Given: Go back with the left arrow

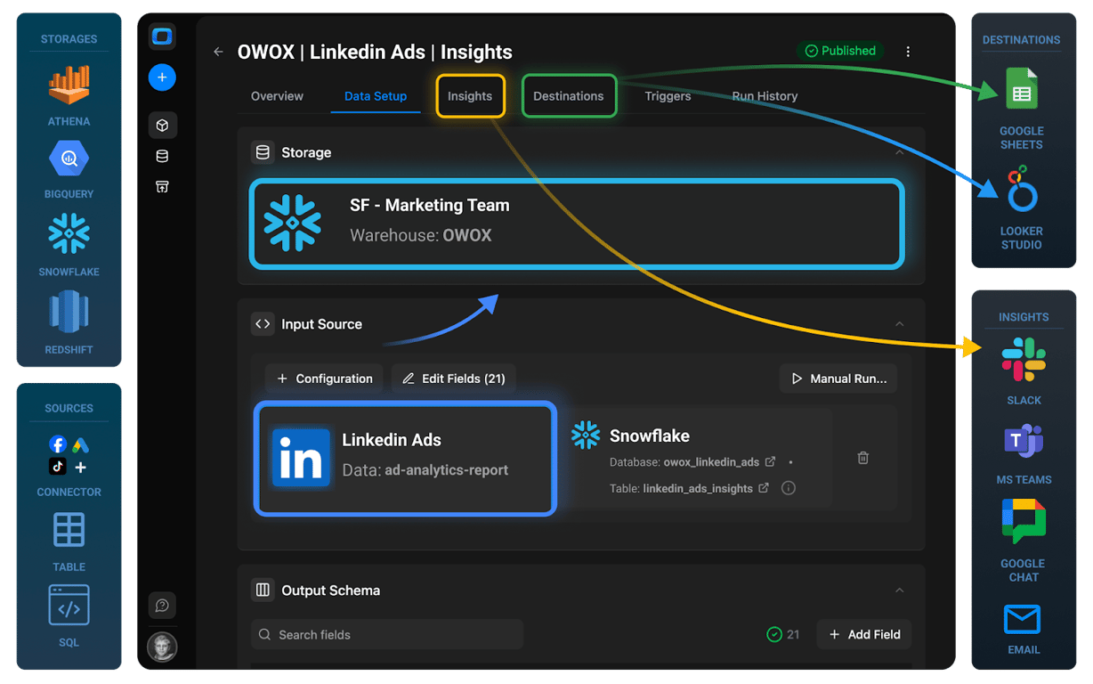Looking at the screenshot, I should point(218,52).
